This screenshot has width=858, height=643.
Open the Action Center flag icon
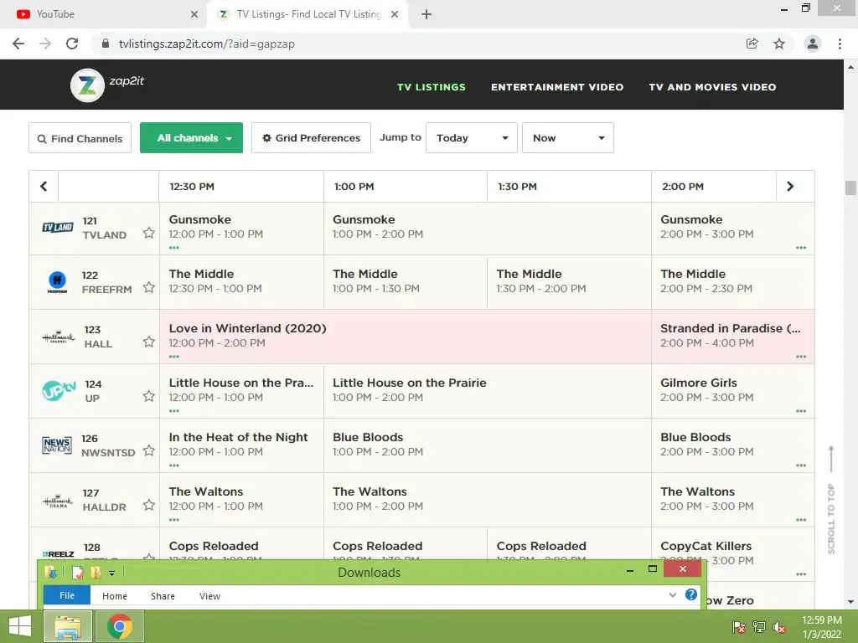point(738,627)
